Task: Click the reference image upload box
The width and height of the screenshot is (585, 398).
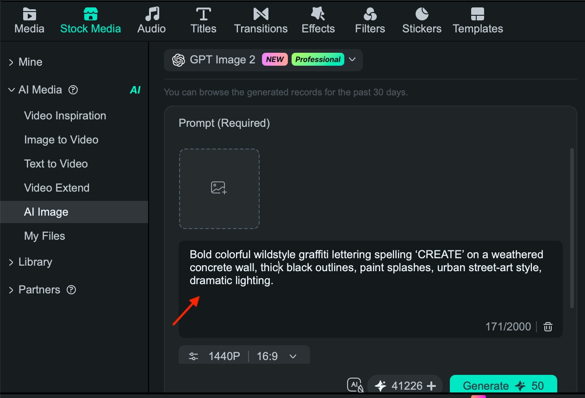Action: tap(219, 188)
